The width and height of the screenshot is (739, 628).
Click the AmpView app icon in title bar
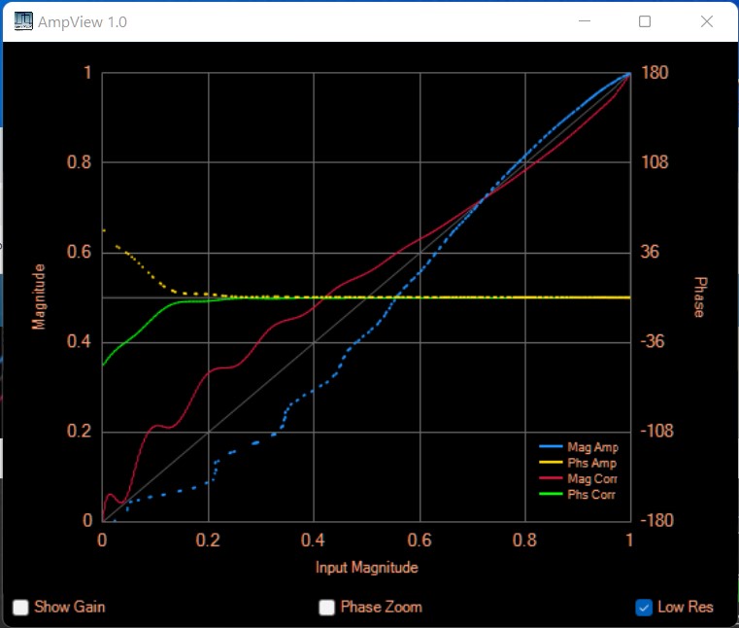click(21, 21)
